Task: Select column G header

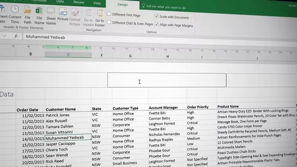Action: pos(130,56)
